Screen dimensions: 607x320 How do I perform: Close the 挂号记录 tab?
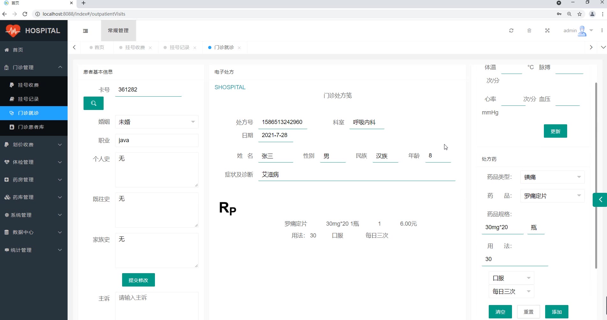195,48
